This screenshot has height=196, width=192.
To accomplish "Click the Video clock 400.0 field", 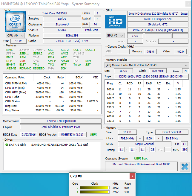I will pyautogui.click(x=180, y=52).
